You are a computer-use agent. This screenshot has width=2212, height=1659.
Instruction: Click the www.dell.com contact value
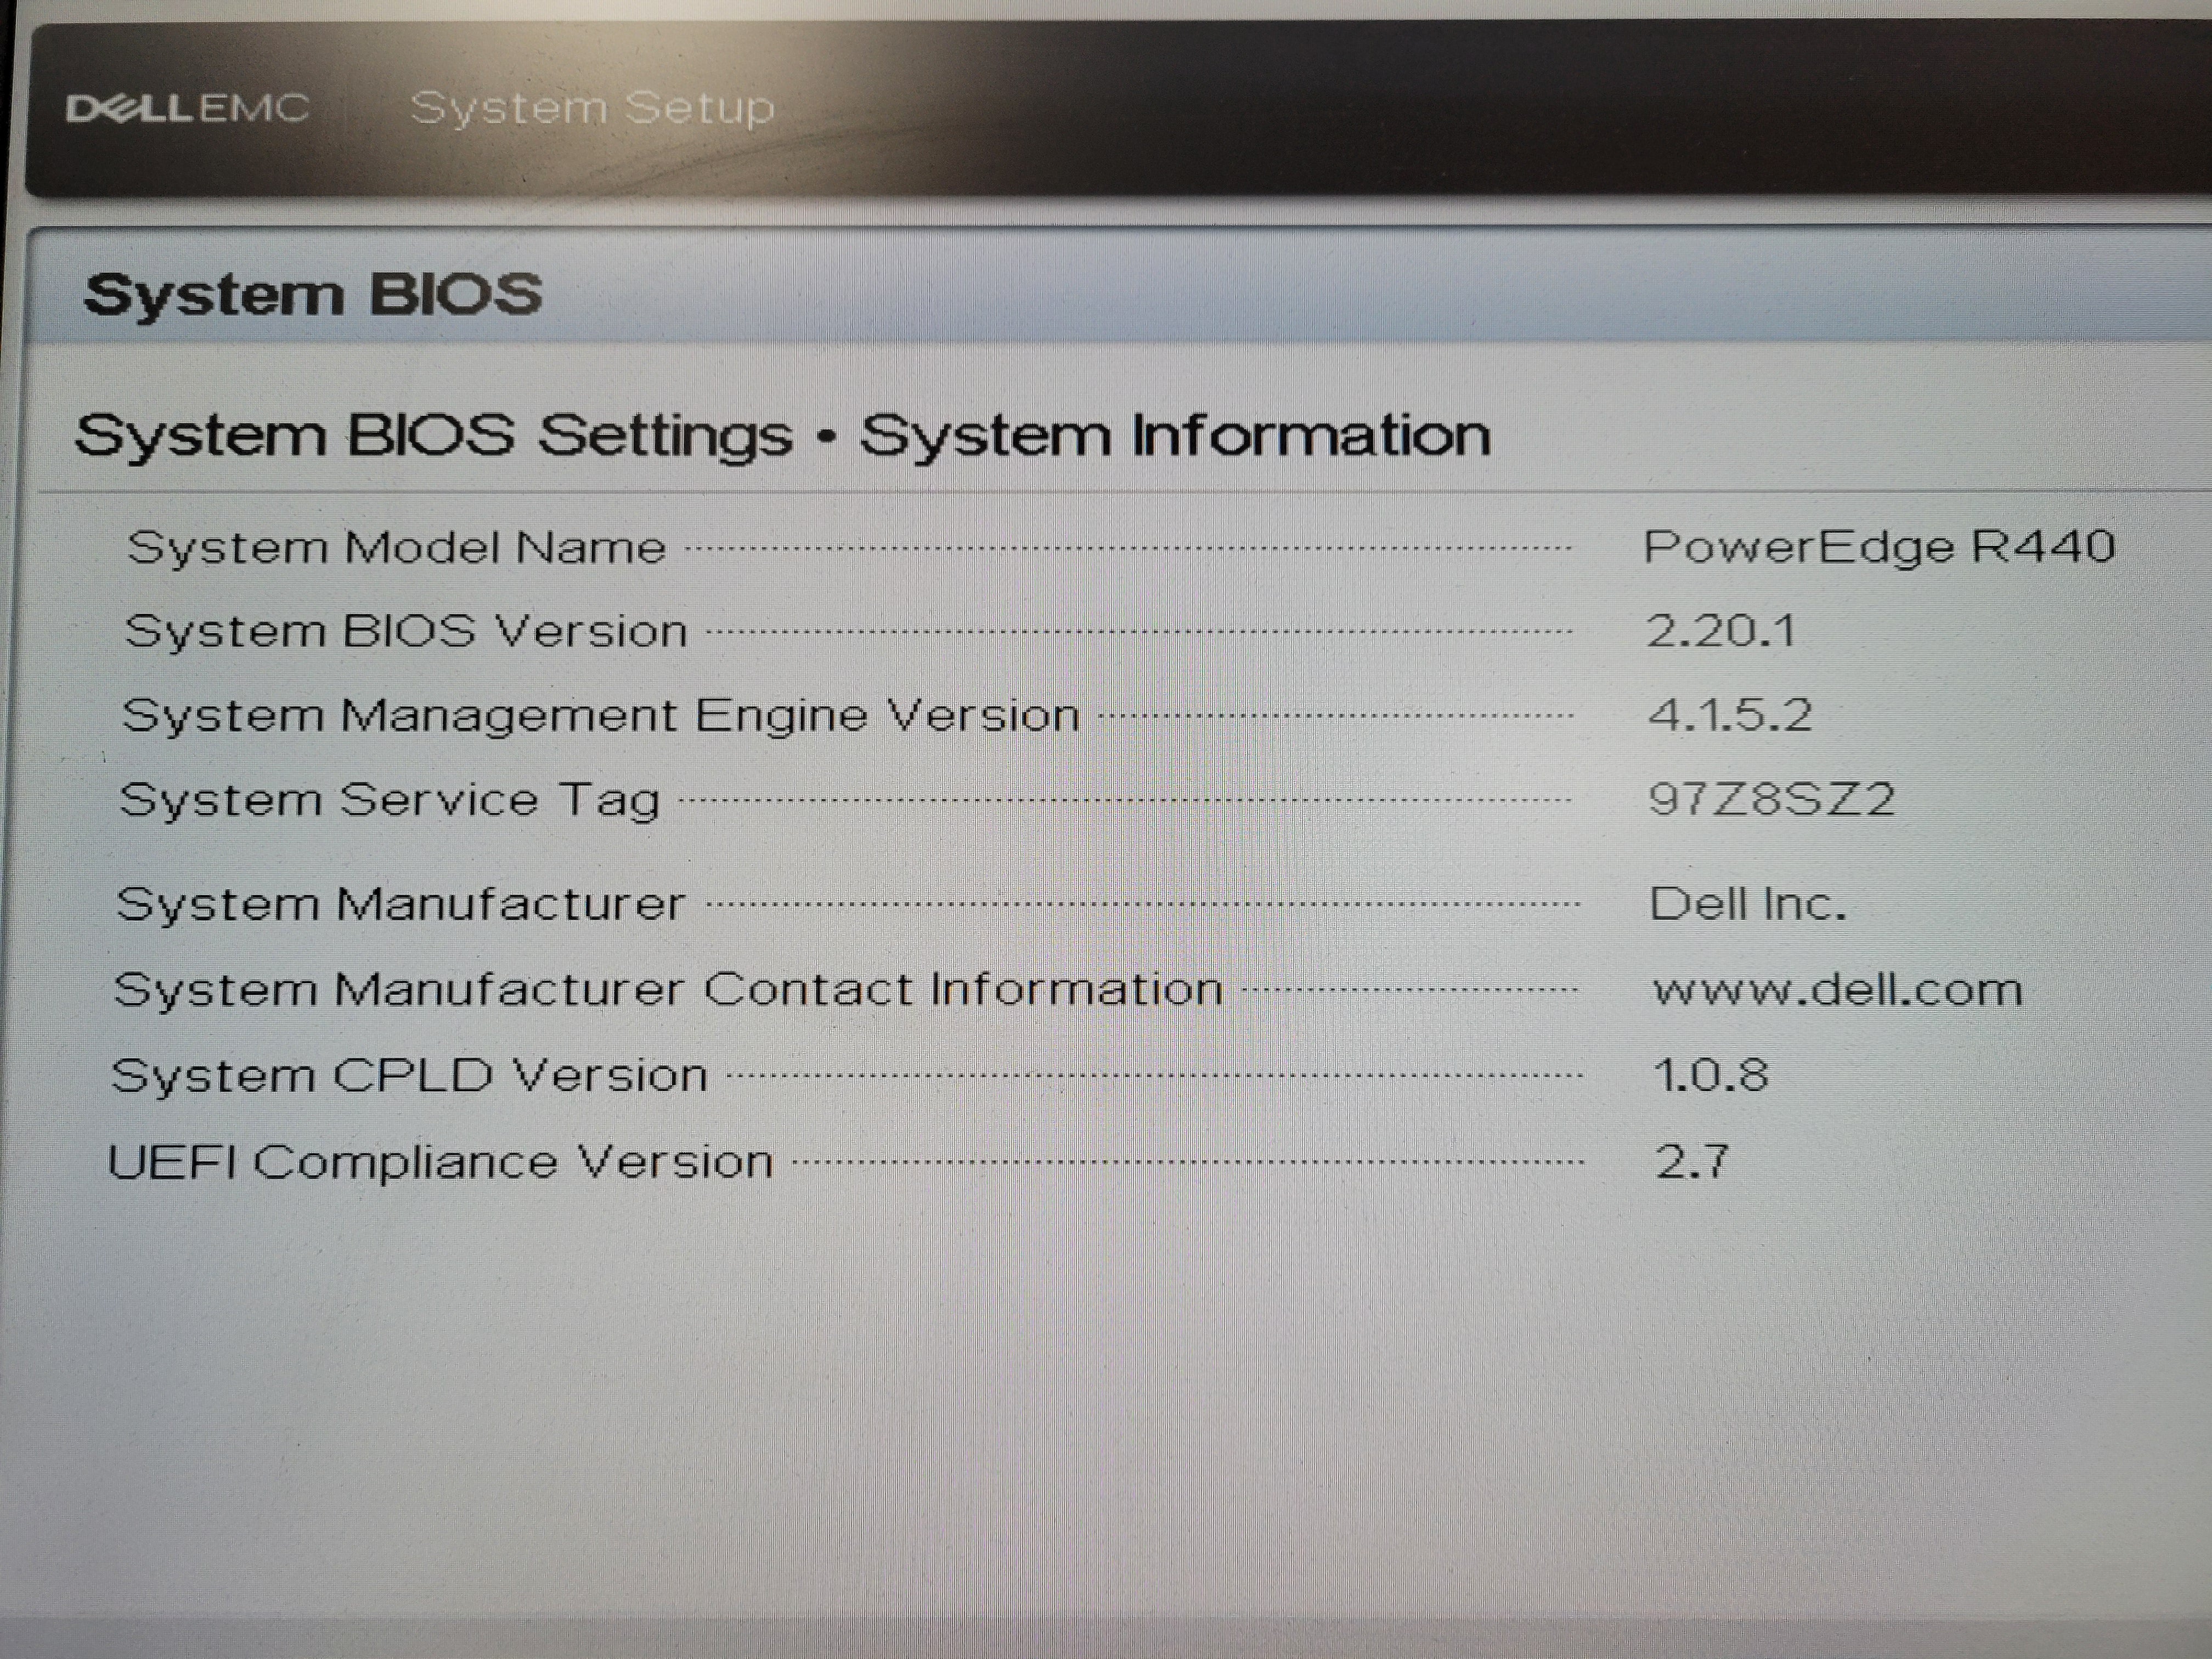pos(1838,990)
